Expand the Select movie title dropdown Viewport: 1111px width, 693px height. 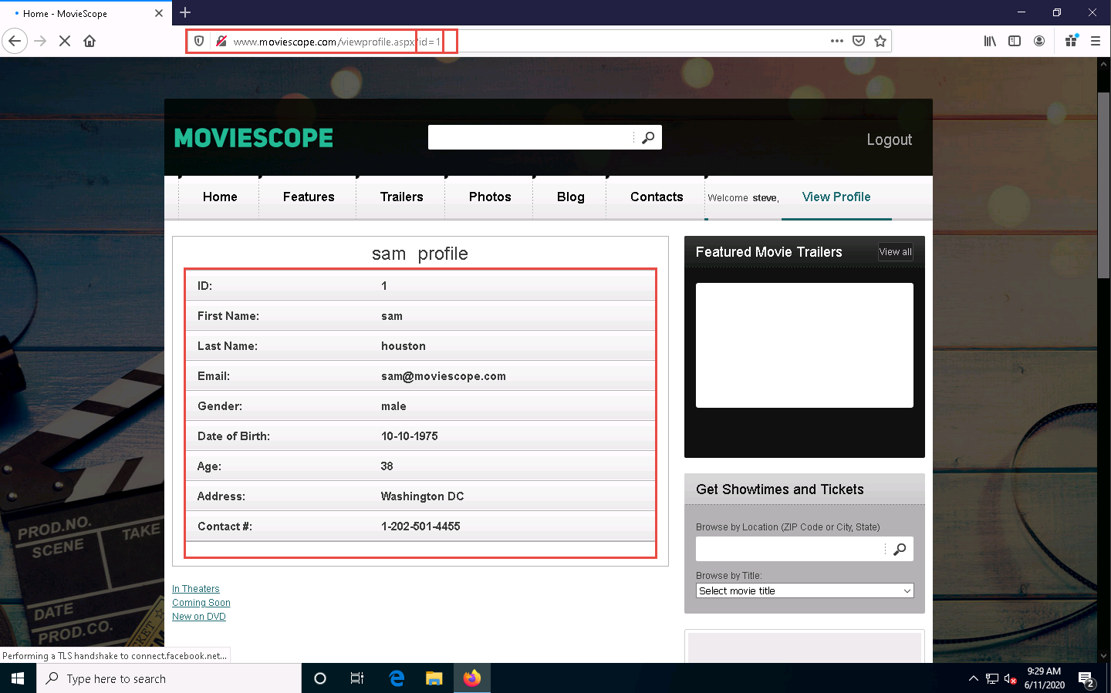click(805, 590)
